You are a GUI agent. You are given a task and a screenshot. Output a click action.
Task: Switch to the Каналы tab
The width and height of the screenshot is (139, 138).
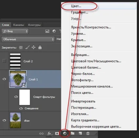pos(18,25)
